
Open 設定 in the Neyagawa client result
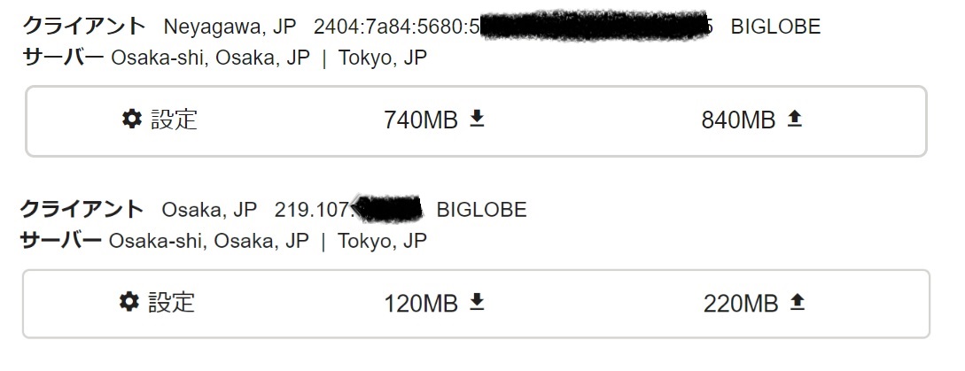pyautogui.click(x=160, y=119)
